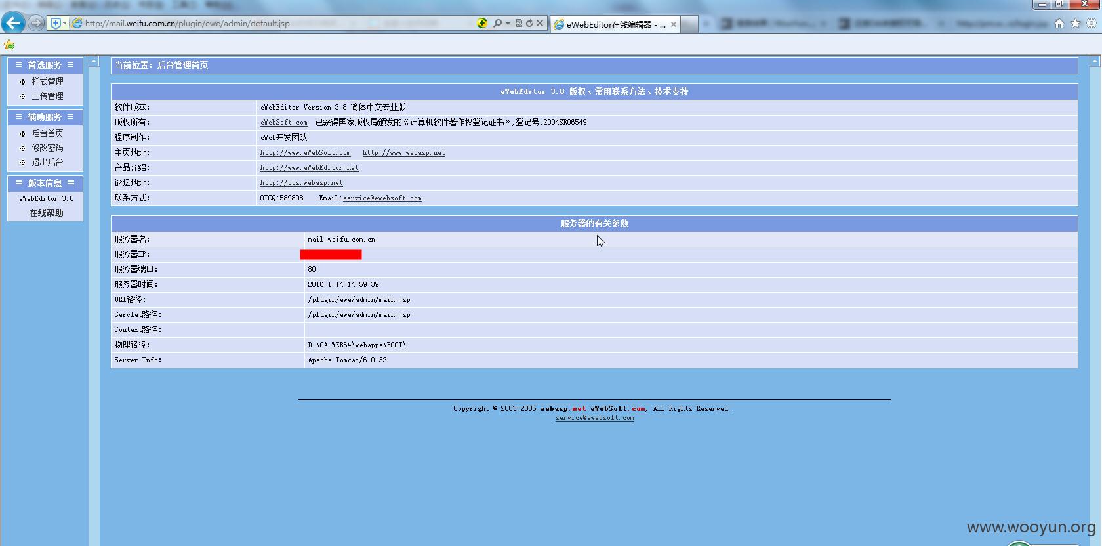Select the eWebEditor在线编辑器 tab
The image size is (1102, 546).
coord(615,24)
